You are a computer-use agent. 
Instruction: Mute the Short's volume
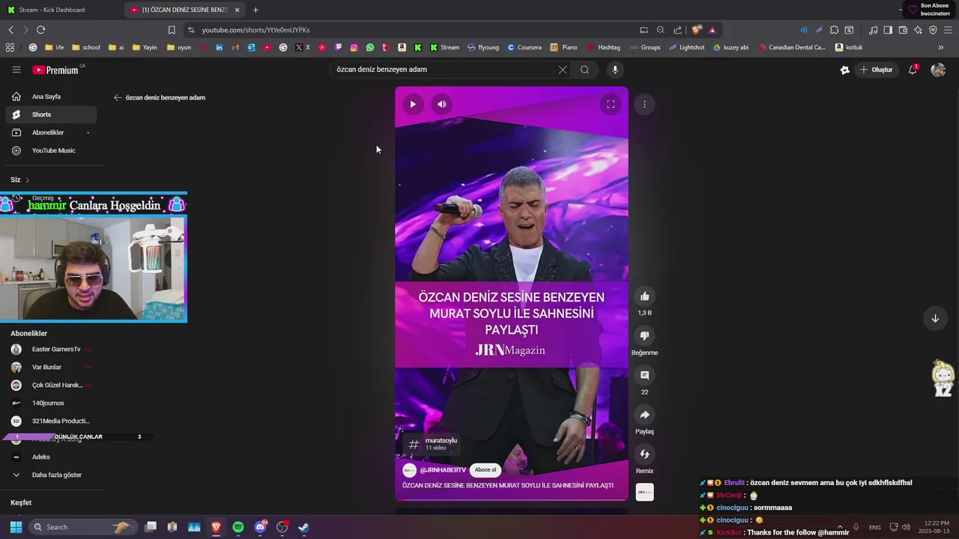pyautogui.click(x=442, y=104)
